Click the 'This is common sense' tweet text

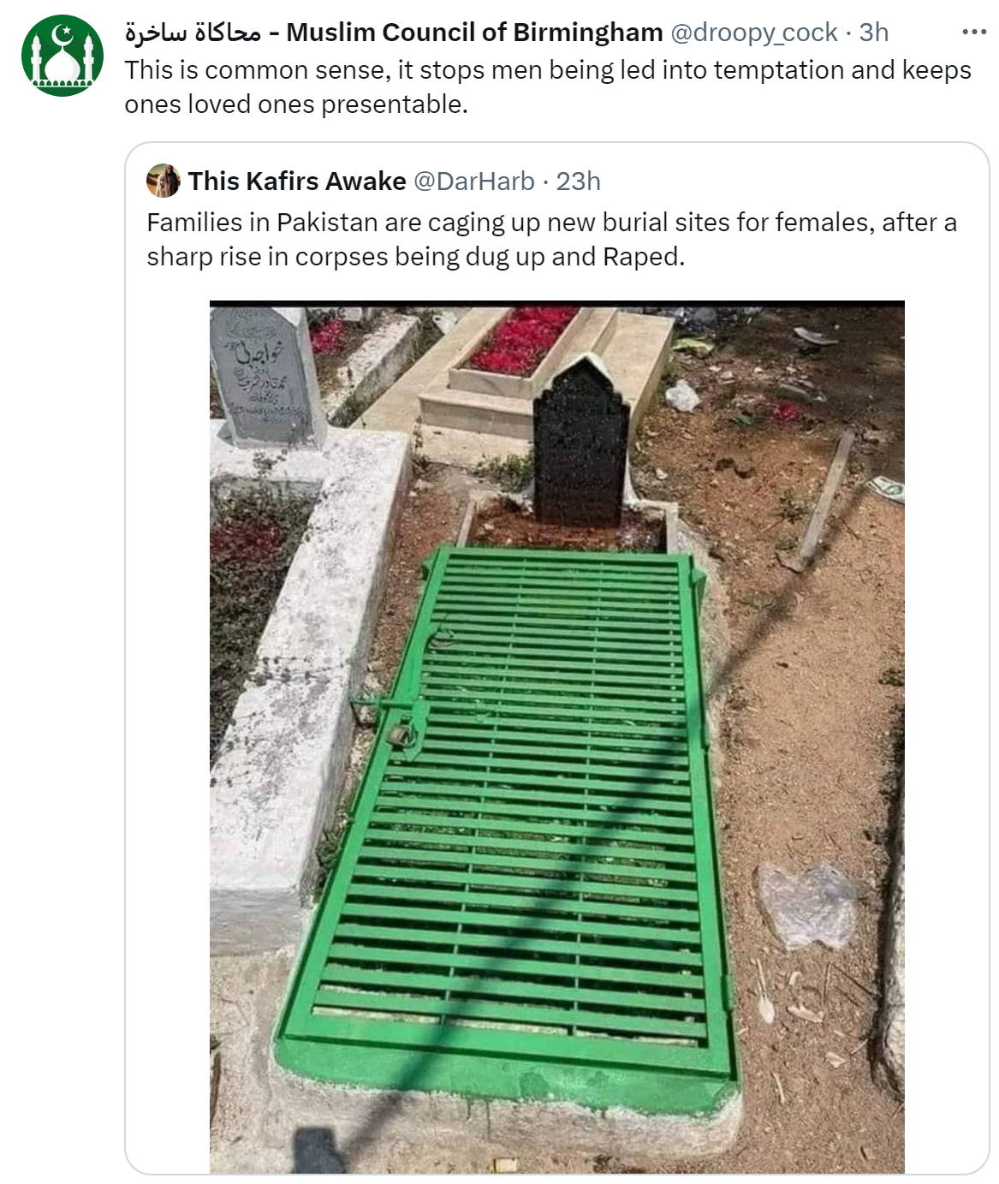pyautogui.click(x=548, y=70)
